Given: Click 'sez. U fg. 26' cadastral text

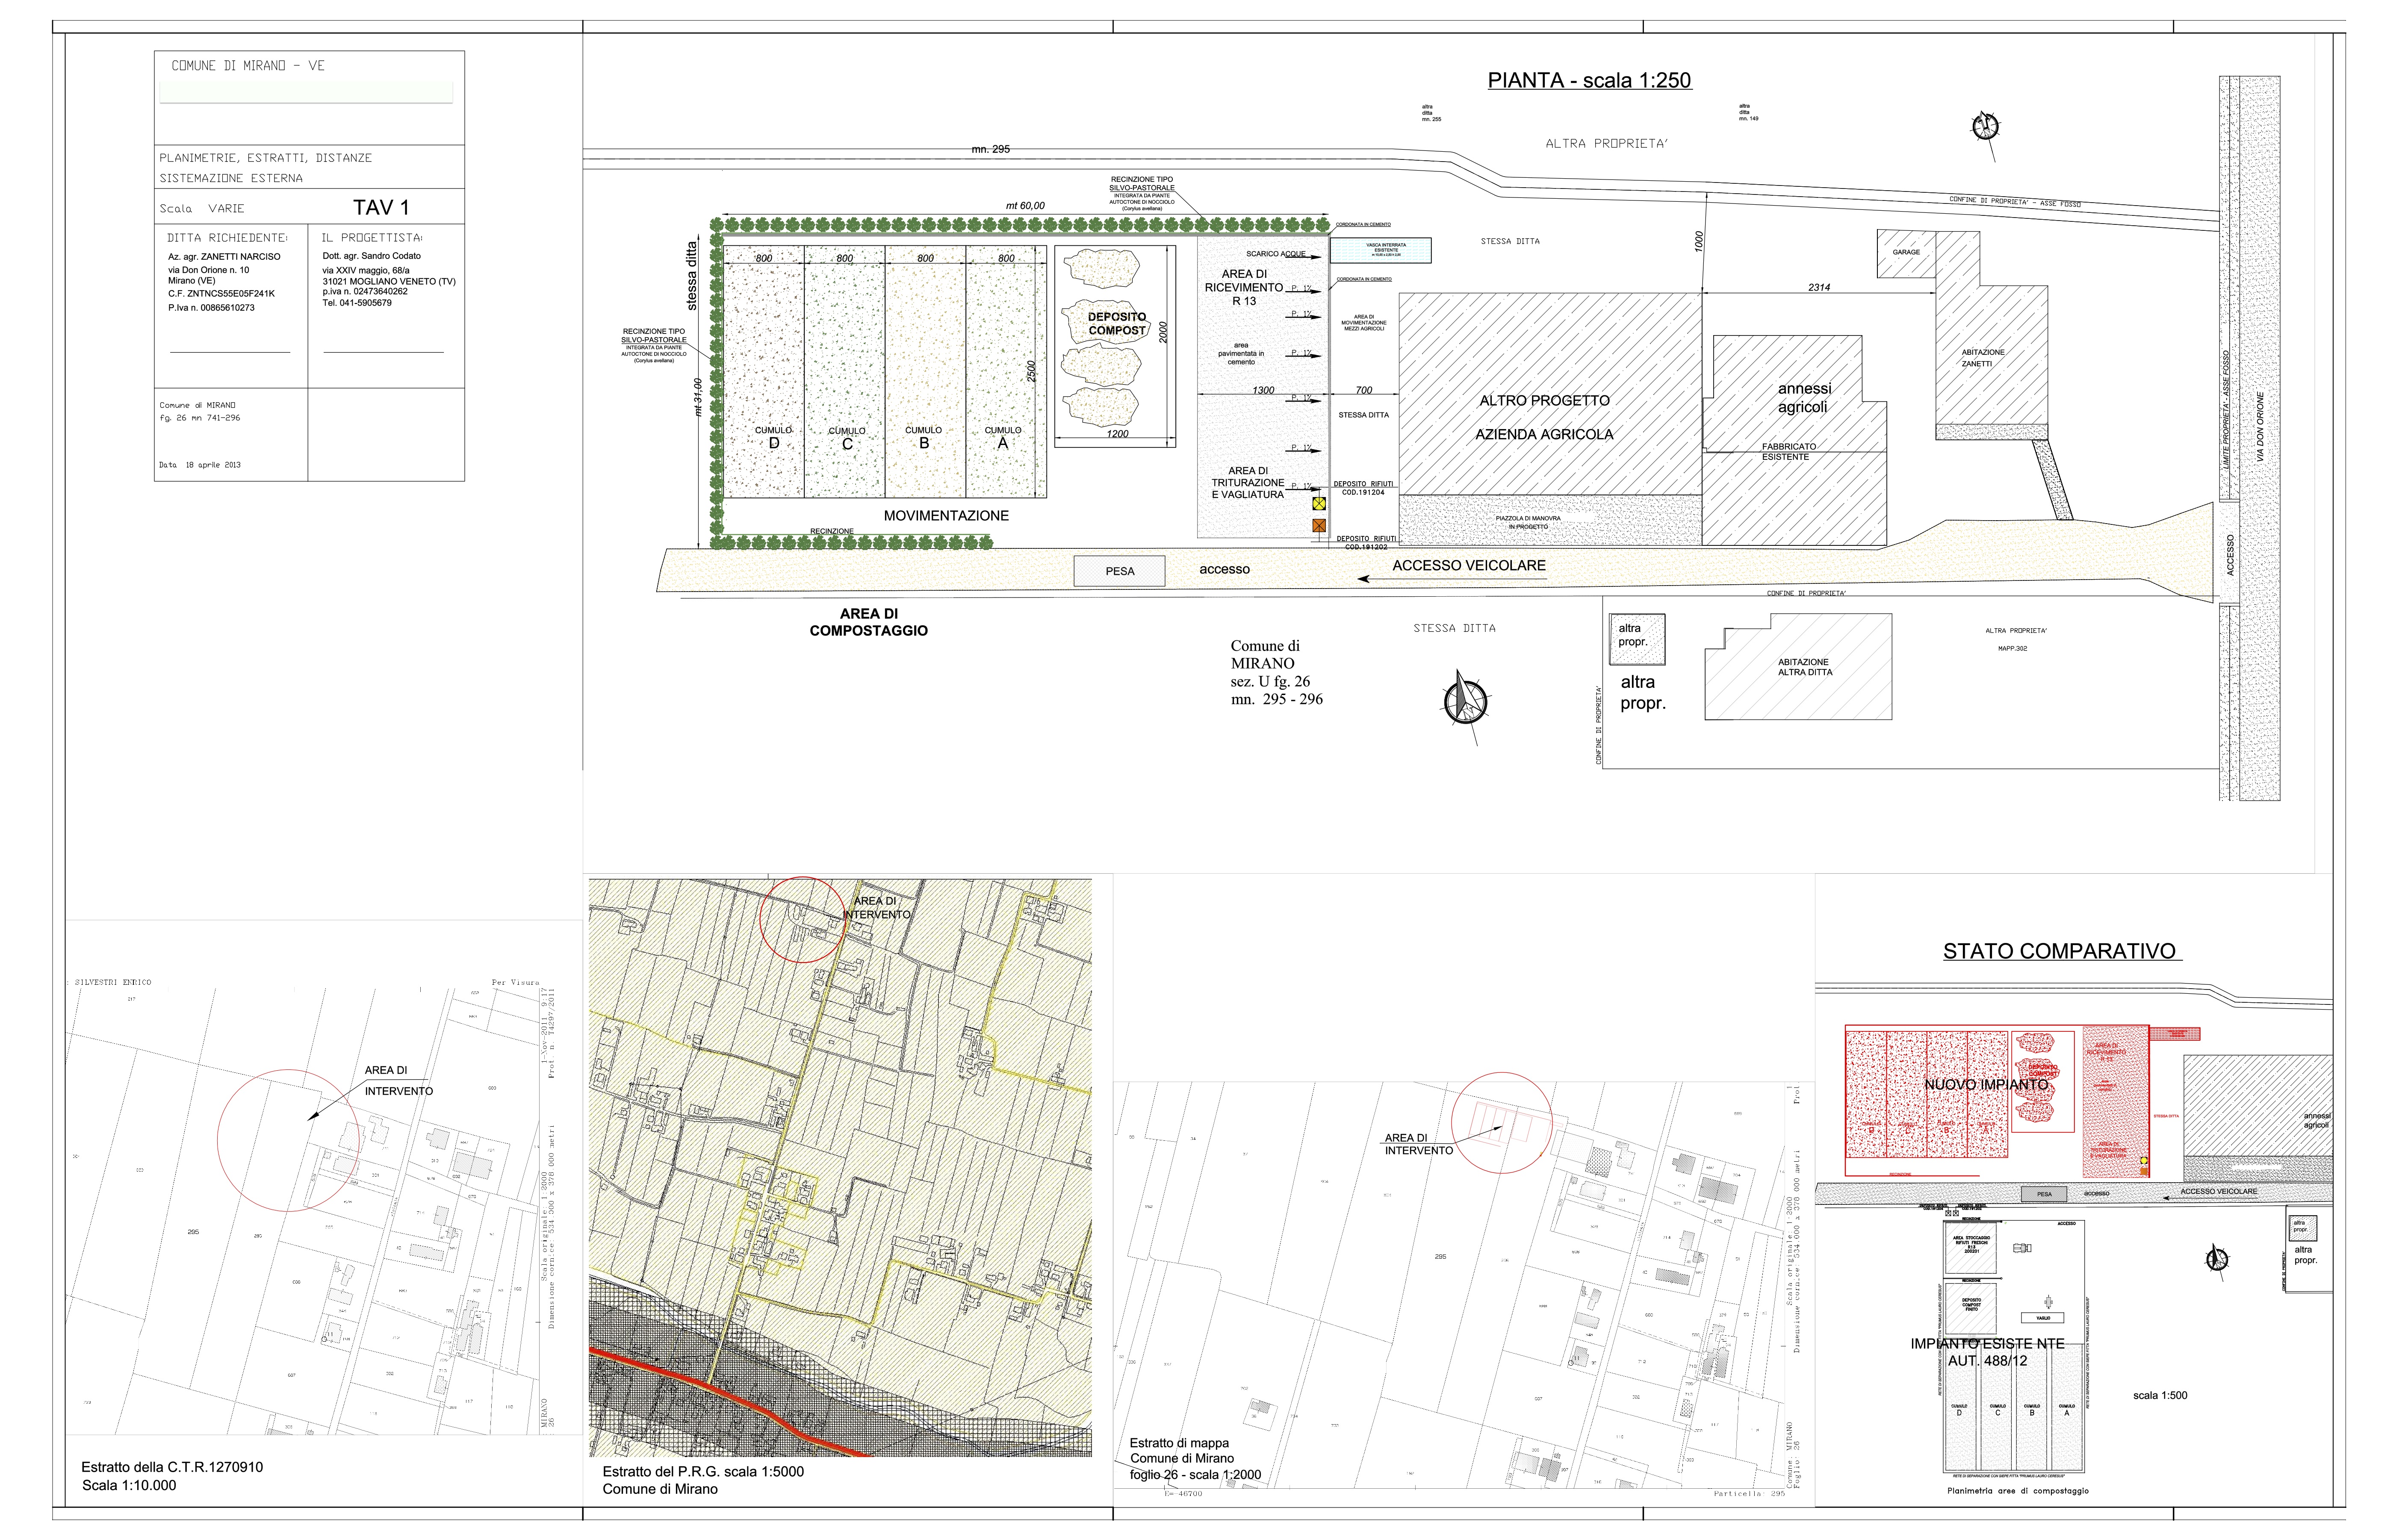Looking at the screenshot, I should click(x=1270, y=682).
